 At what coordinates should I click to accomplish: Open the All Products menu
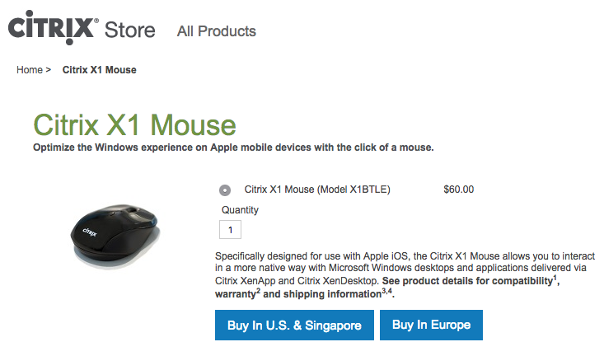pyautogui.click(x=217, y=31)
